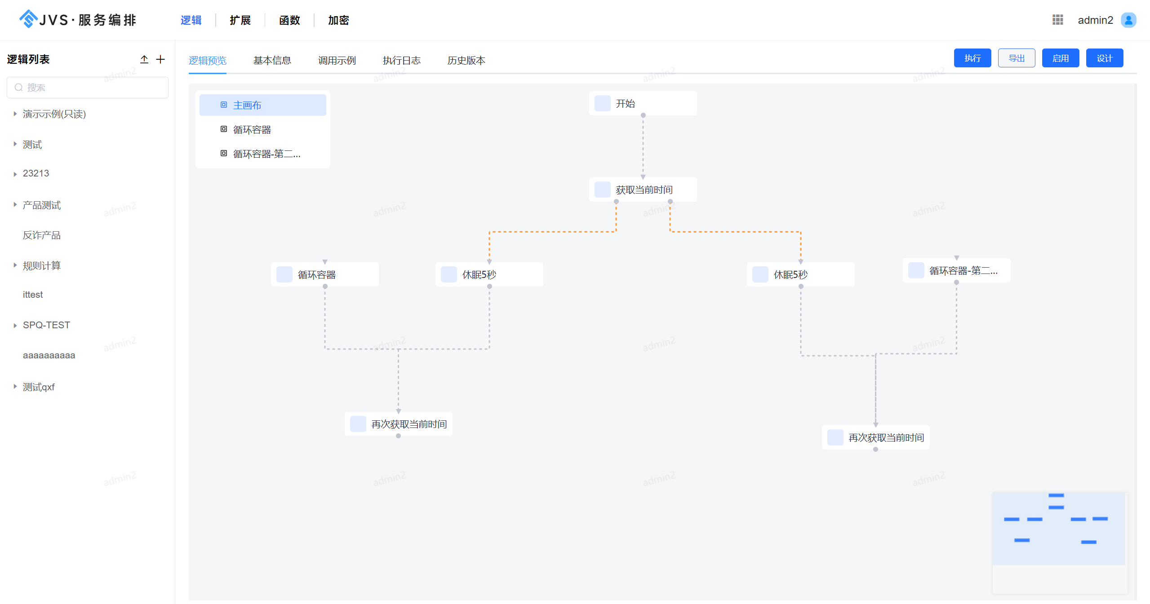Click the 导出 button
The image size is (1150, 604).
[1017, 58]
